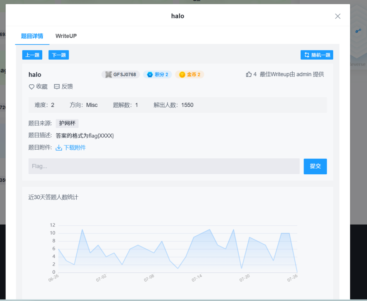
Task: Go to next challenge with 下一题
Action: pos(58,55)
